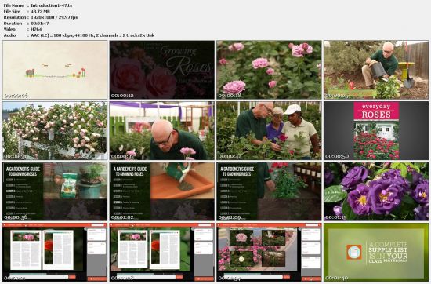Open the frame with three people examining roses

(x=269, y=131)
